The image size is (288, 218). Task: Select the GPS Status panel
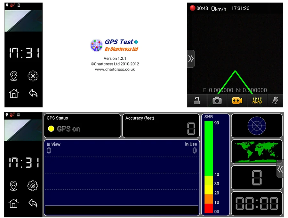click(82, 126)
